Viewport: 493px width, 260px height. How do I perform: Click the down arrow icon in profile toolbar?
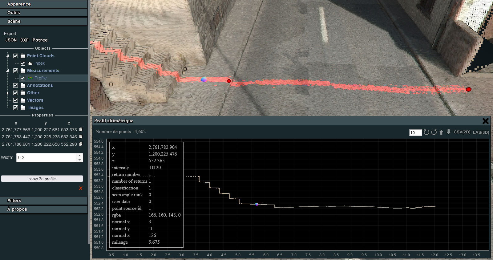point(449,132)
